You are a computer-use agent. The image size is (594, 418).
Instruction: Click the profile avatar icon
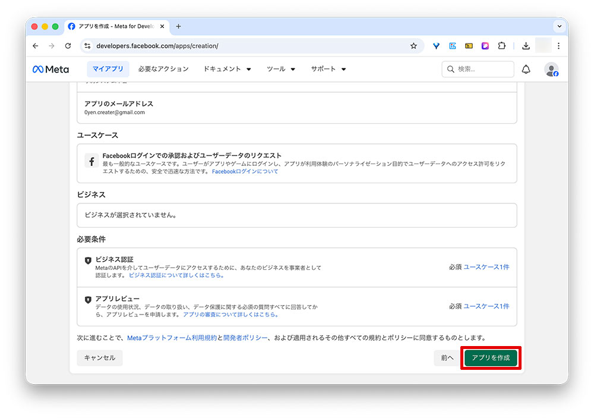(x=551, y=69)
